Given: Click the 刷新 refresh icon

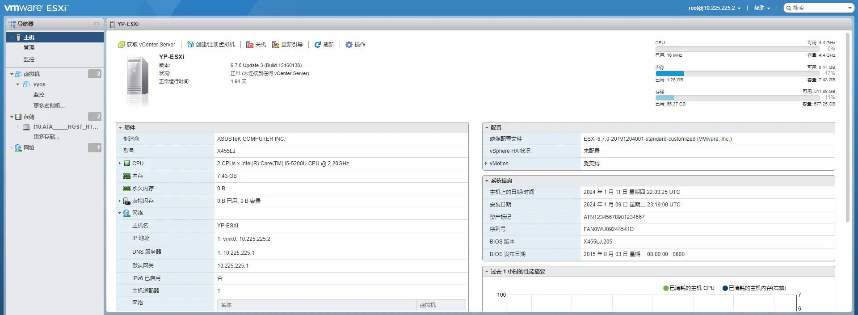Looking at the screenshot, I should [x=318, y=45].
